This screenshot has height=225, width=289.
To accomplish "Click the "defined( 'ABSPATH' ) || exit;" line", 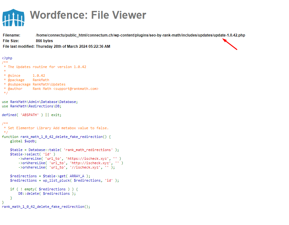I will click(31, 115).
